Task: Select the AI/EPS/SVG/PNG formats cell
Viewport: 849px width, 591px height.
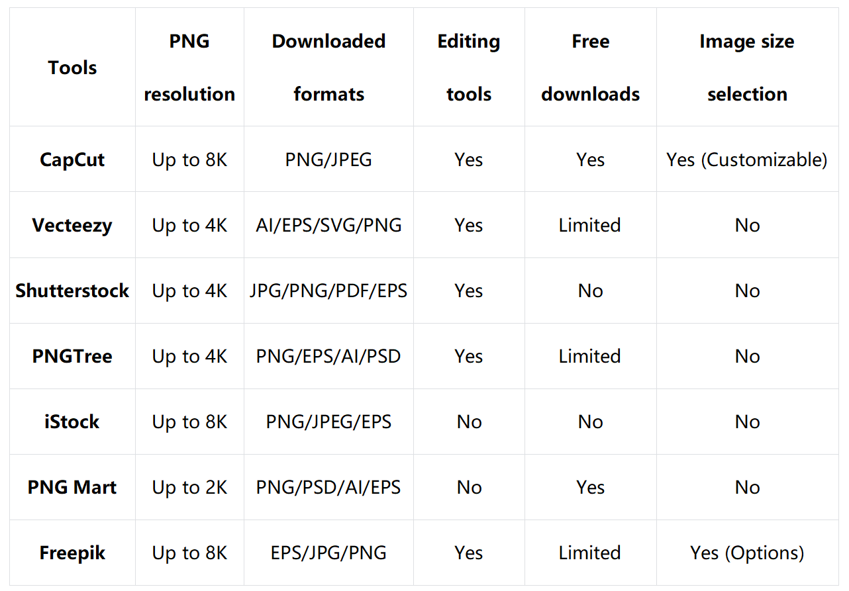Action: [x=328, y=225]
